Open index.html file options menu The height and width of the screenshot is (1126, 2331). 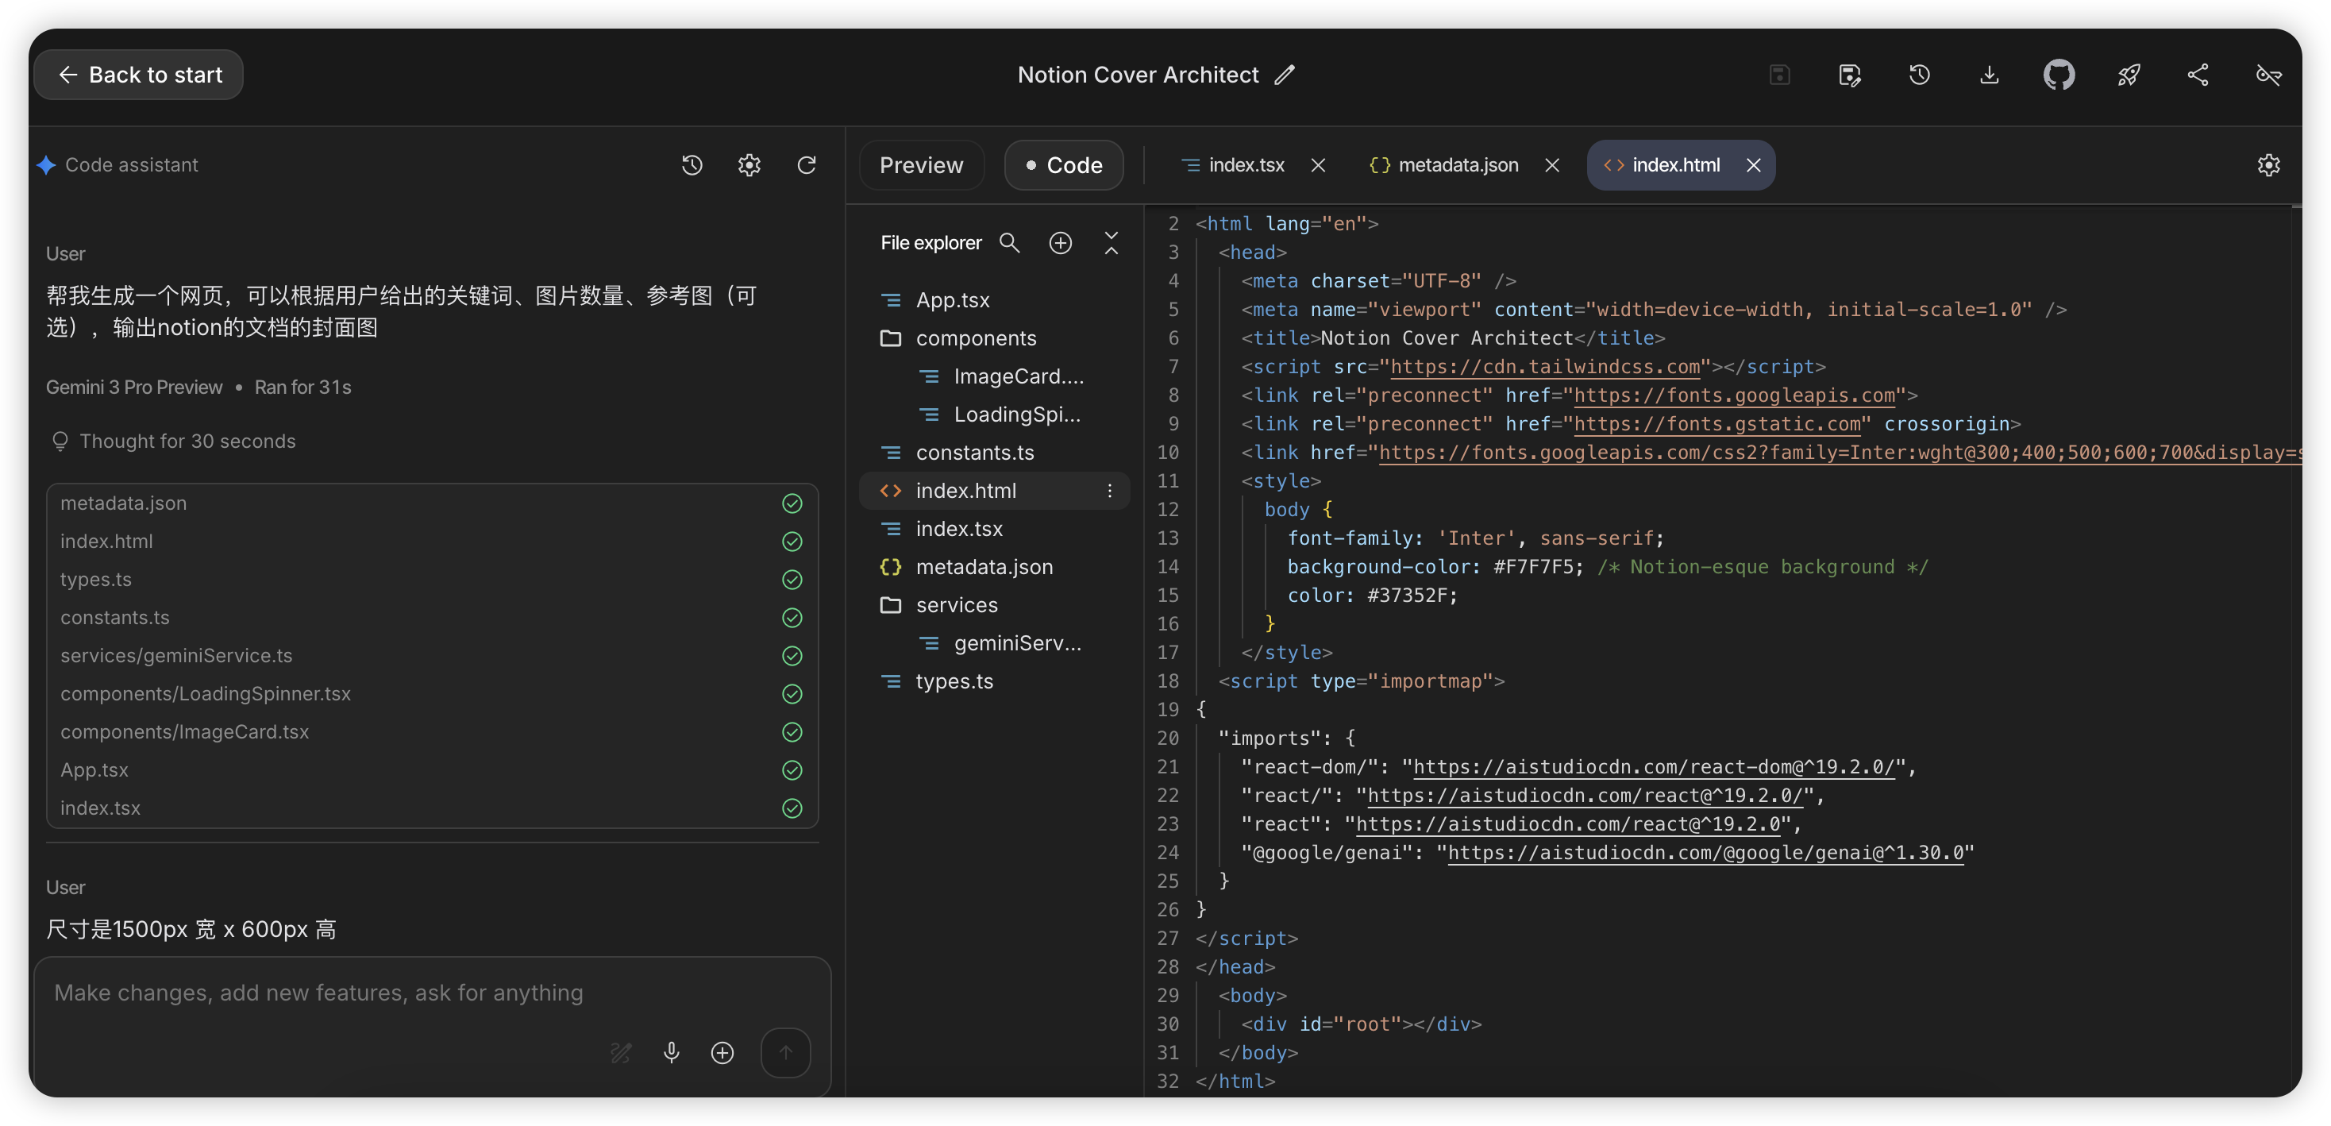coord(1109,491)
